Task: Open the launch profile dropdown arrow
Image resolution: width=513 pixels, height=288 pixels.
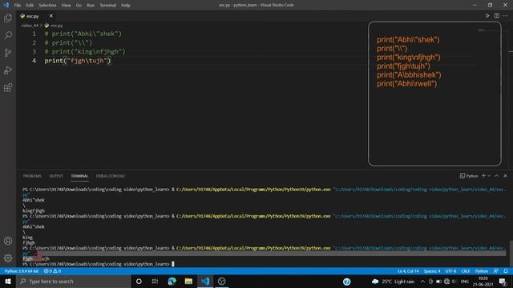Action: coord(489,176)
